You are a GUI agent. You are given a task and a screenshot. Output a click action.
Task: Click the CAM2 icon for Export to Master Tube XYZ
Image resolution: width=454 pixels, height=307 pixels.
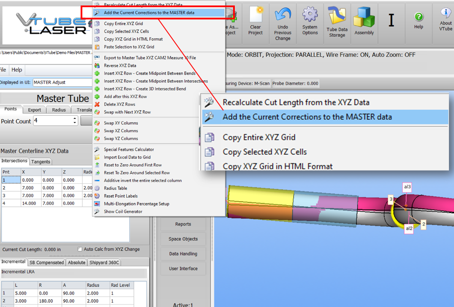(97, 57)
